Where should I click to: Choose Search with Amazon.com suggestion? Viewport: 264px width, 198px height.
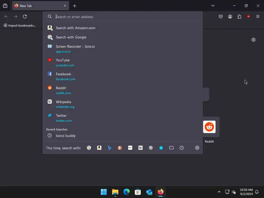click(x=123, y=28)
